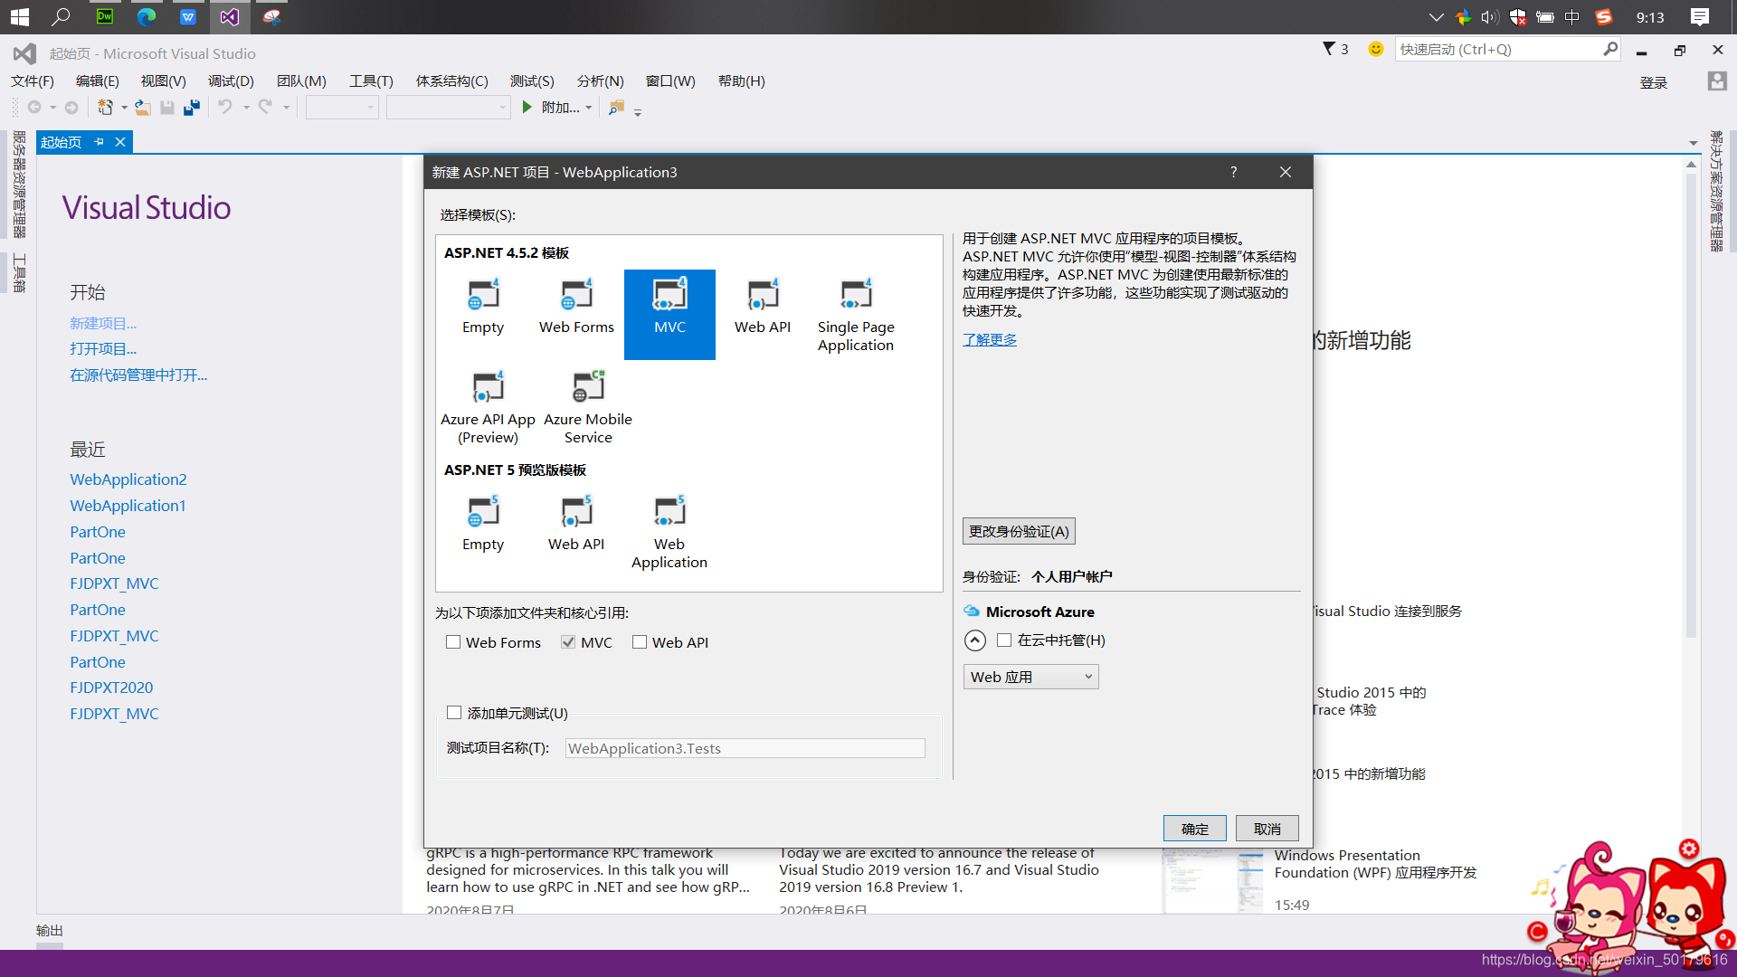Image resolution: width=1737 pixels, height=977 pixels.
Task: Click the Save All toolbar icon
Action: [192, 108]
